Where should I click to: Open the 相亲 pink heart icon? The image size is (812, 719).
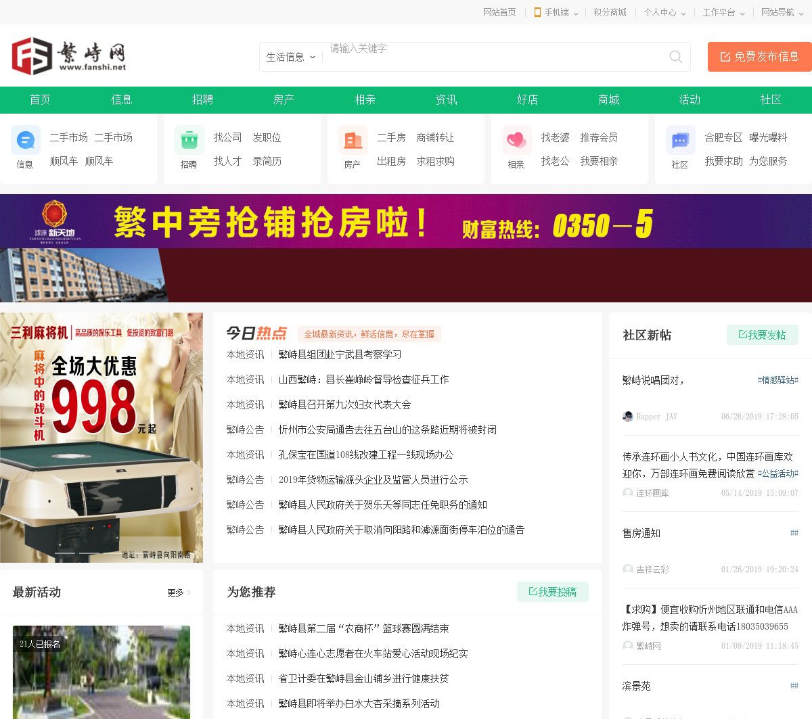516,141
